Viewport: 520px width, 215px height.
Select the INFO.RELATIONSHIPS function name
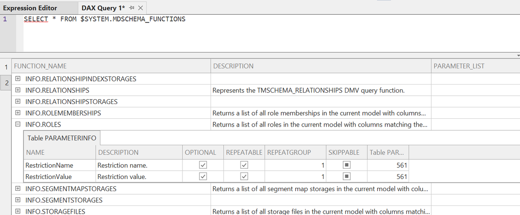58,90
